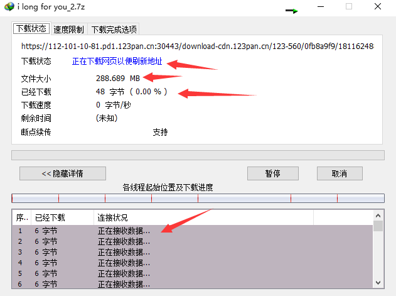396x296 pixels.
Task: Click the <<隐藏详情 button
Action: [63, 173]
